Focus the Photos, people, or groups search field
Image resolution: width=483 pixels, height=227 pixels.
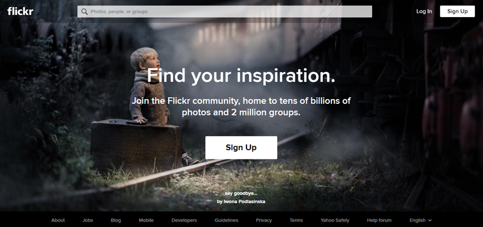[x=224, y=12]
